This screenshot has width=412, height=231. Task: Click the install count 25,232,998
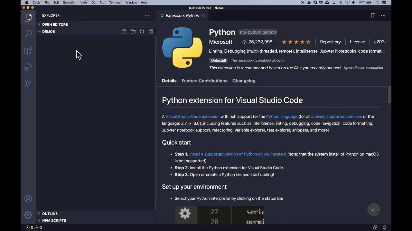coord(257,42)
